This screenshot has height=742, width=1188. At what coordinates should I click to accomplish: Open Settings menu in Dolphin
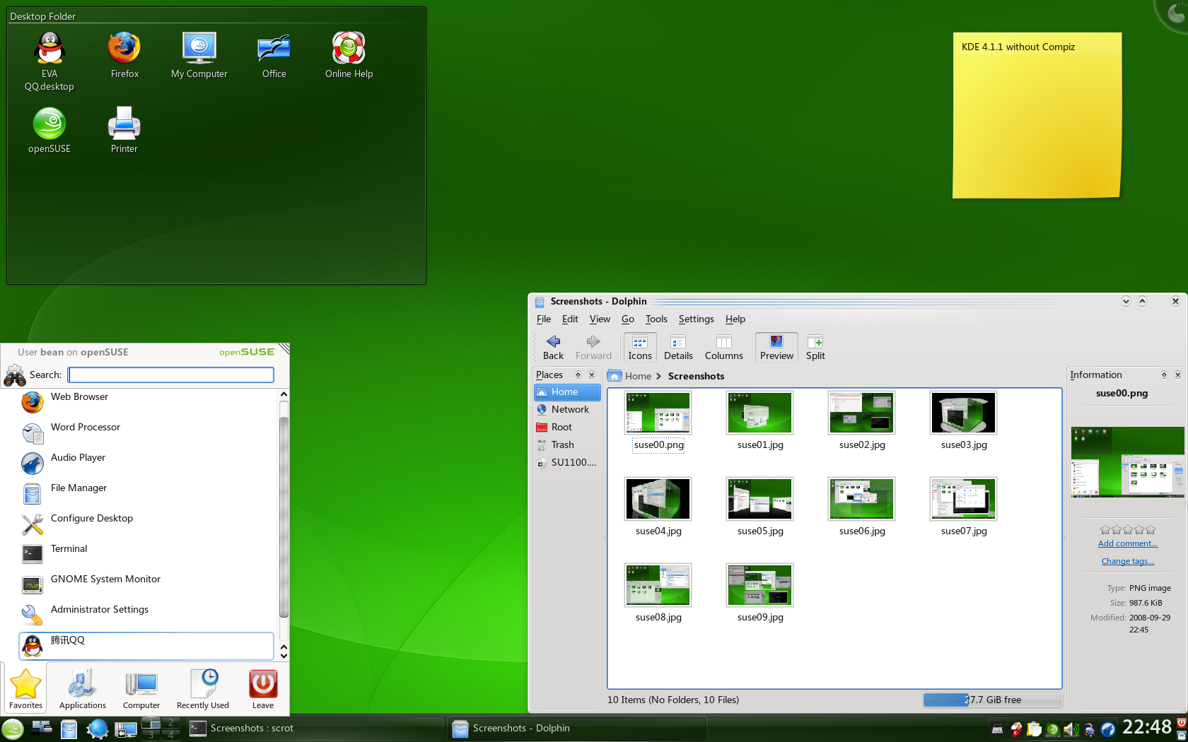[x=697, y=319]
